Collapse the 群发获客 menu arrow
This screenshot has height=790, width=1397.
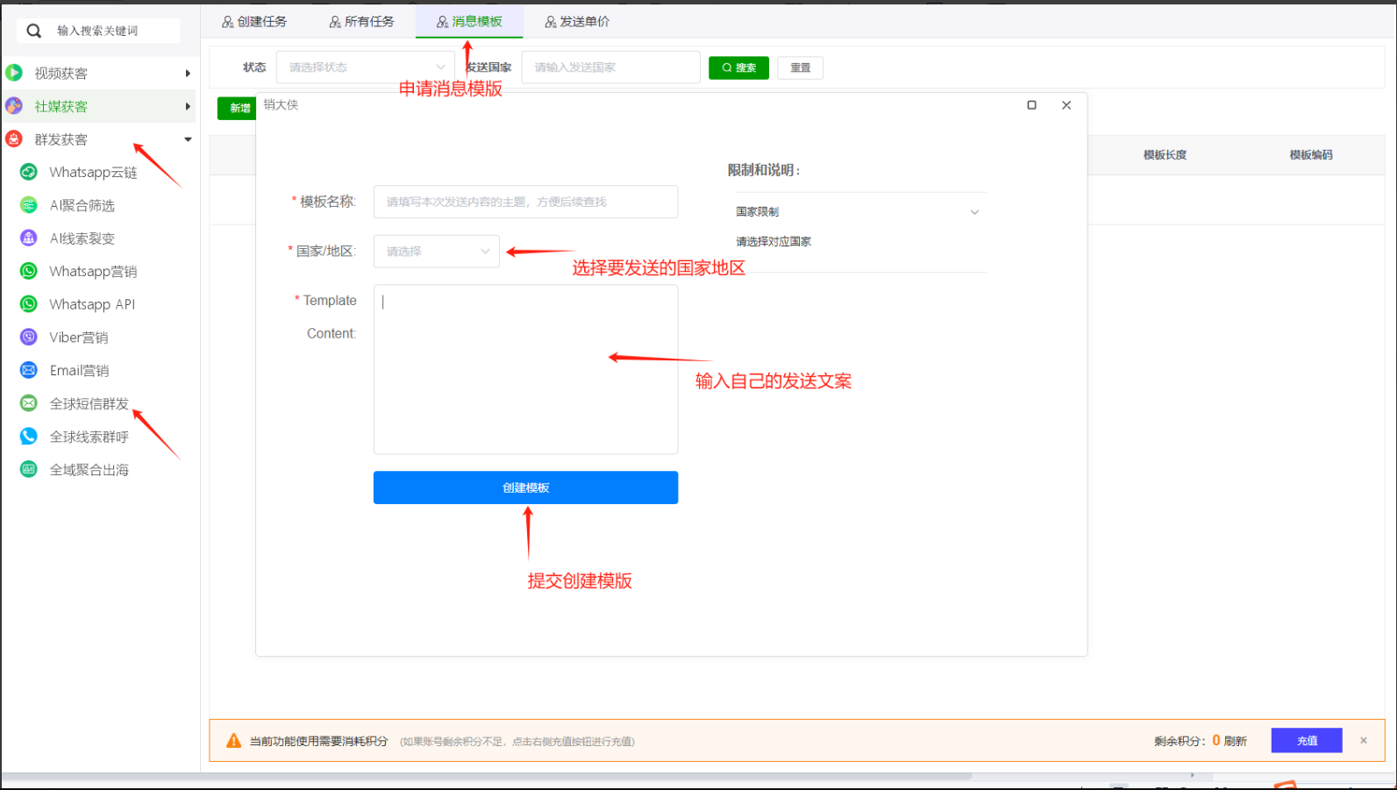[188, 139]
